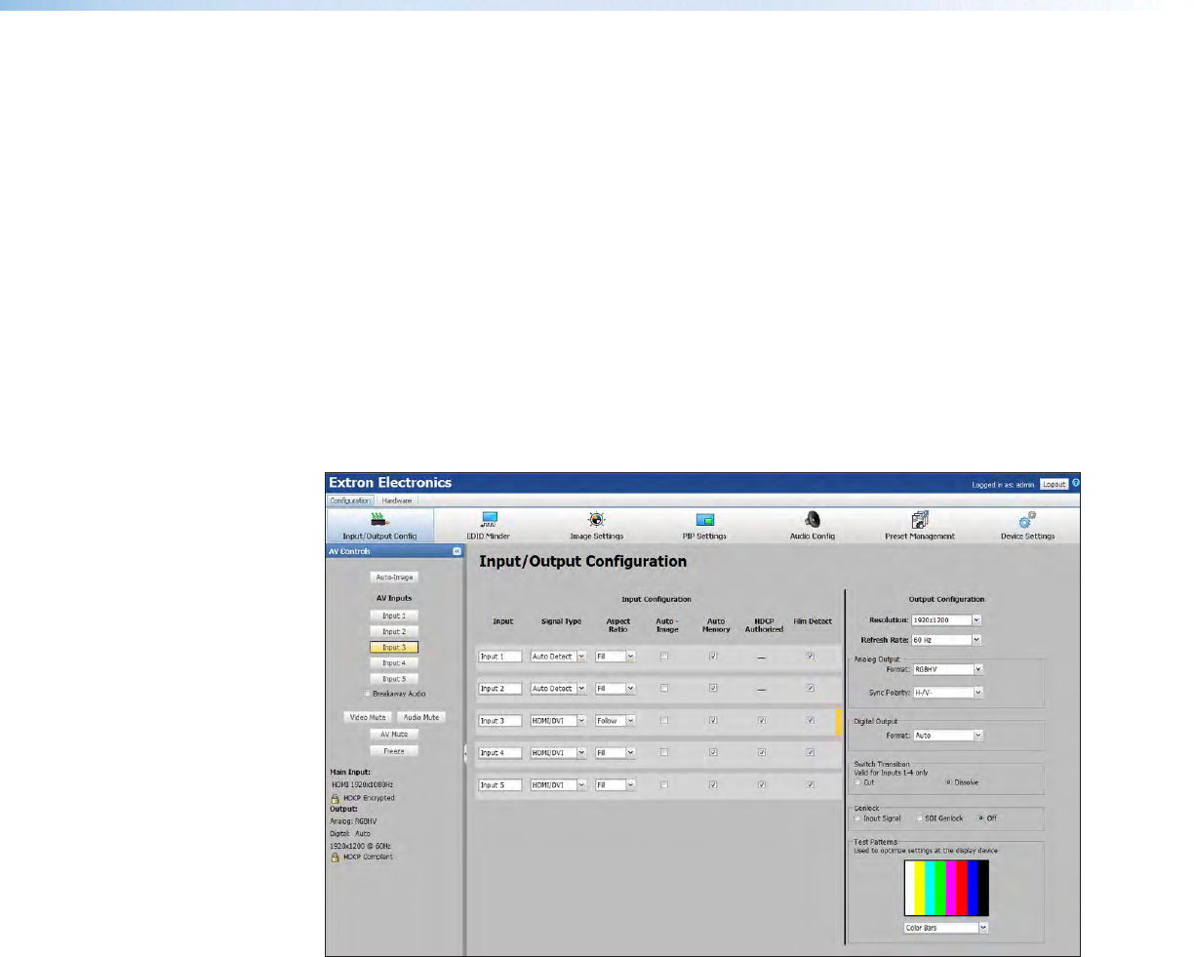Click the Audio Mute button
This screenshot has width=1194, height=957.
420,717
